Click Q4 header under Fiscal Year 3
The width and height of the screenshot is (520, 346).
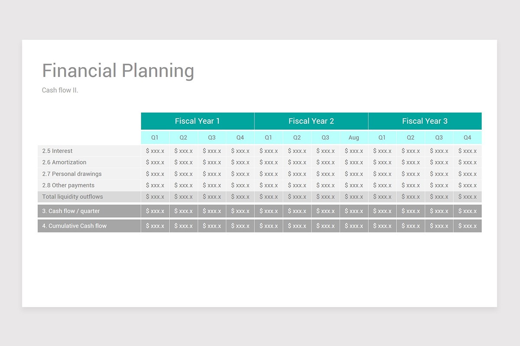pos(467,138)
